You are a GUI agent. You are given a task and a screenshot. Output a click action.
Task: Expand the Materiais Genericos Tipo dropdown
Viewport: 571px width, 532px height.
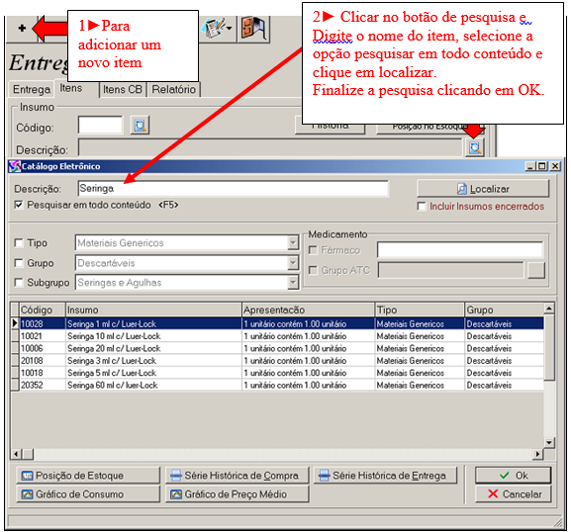coord(293,242)
